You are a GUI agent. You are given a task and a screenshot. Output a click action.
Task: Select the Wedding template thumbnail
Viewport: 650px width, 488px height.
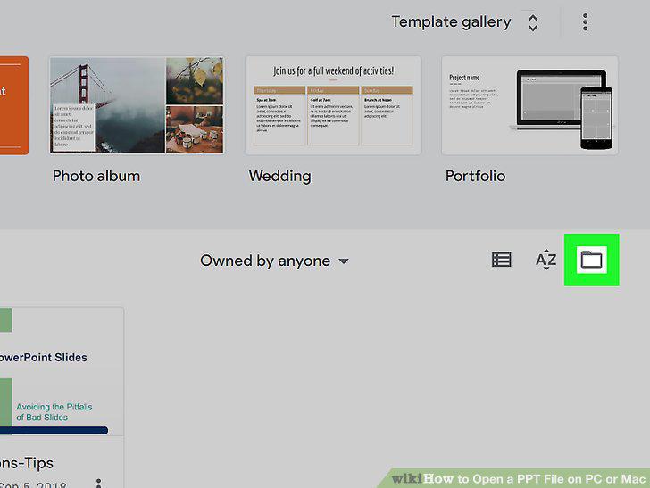click(x=333, y=105)
